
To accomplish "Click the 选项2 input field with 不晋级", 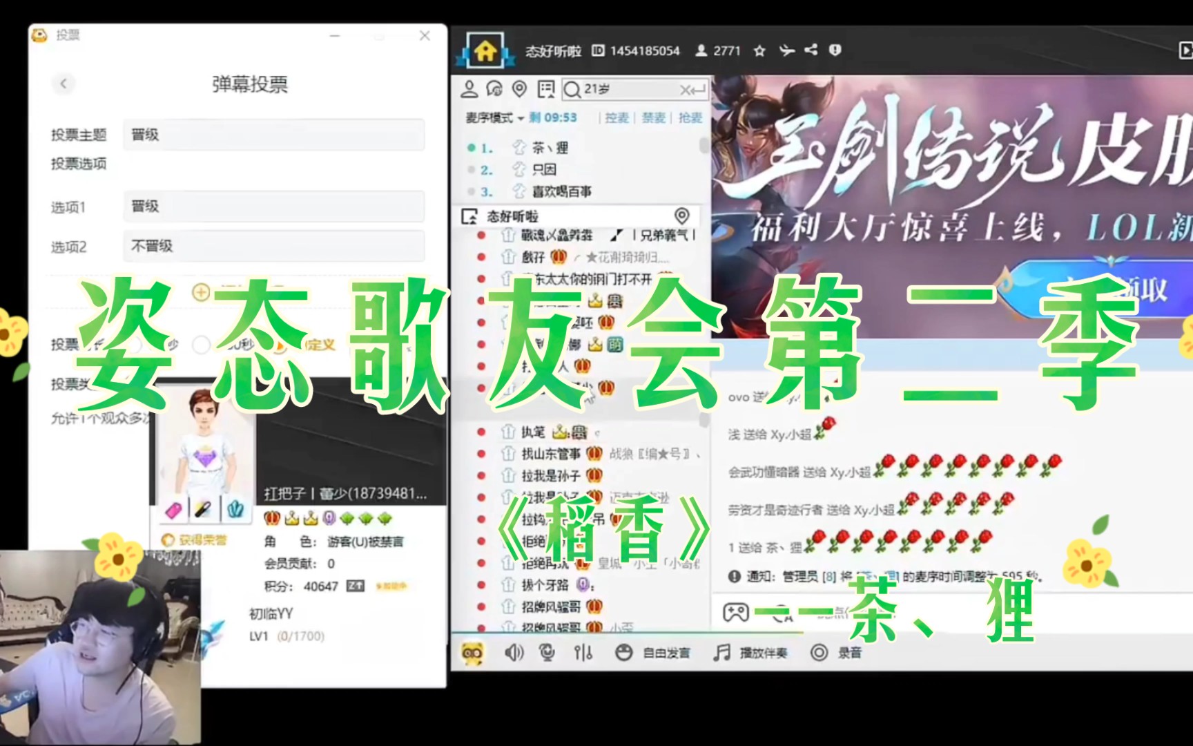I will coord(274,246).
